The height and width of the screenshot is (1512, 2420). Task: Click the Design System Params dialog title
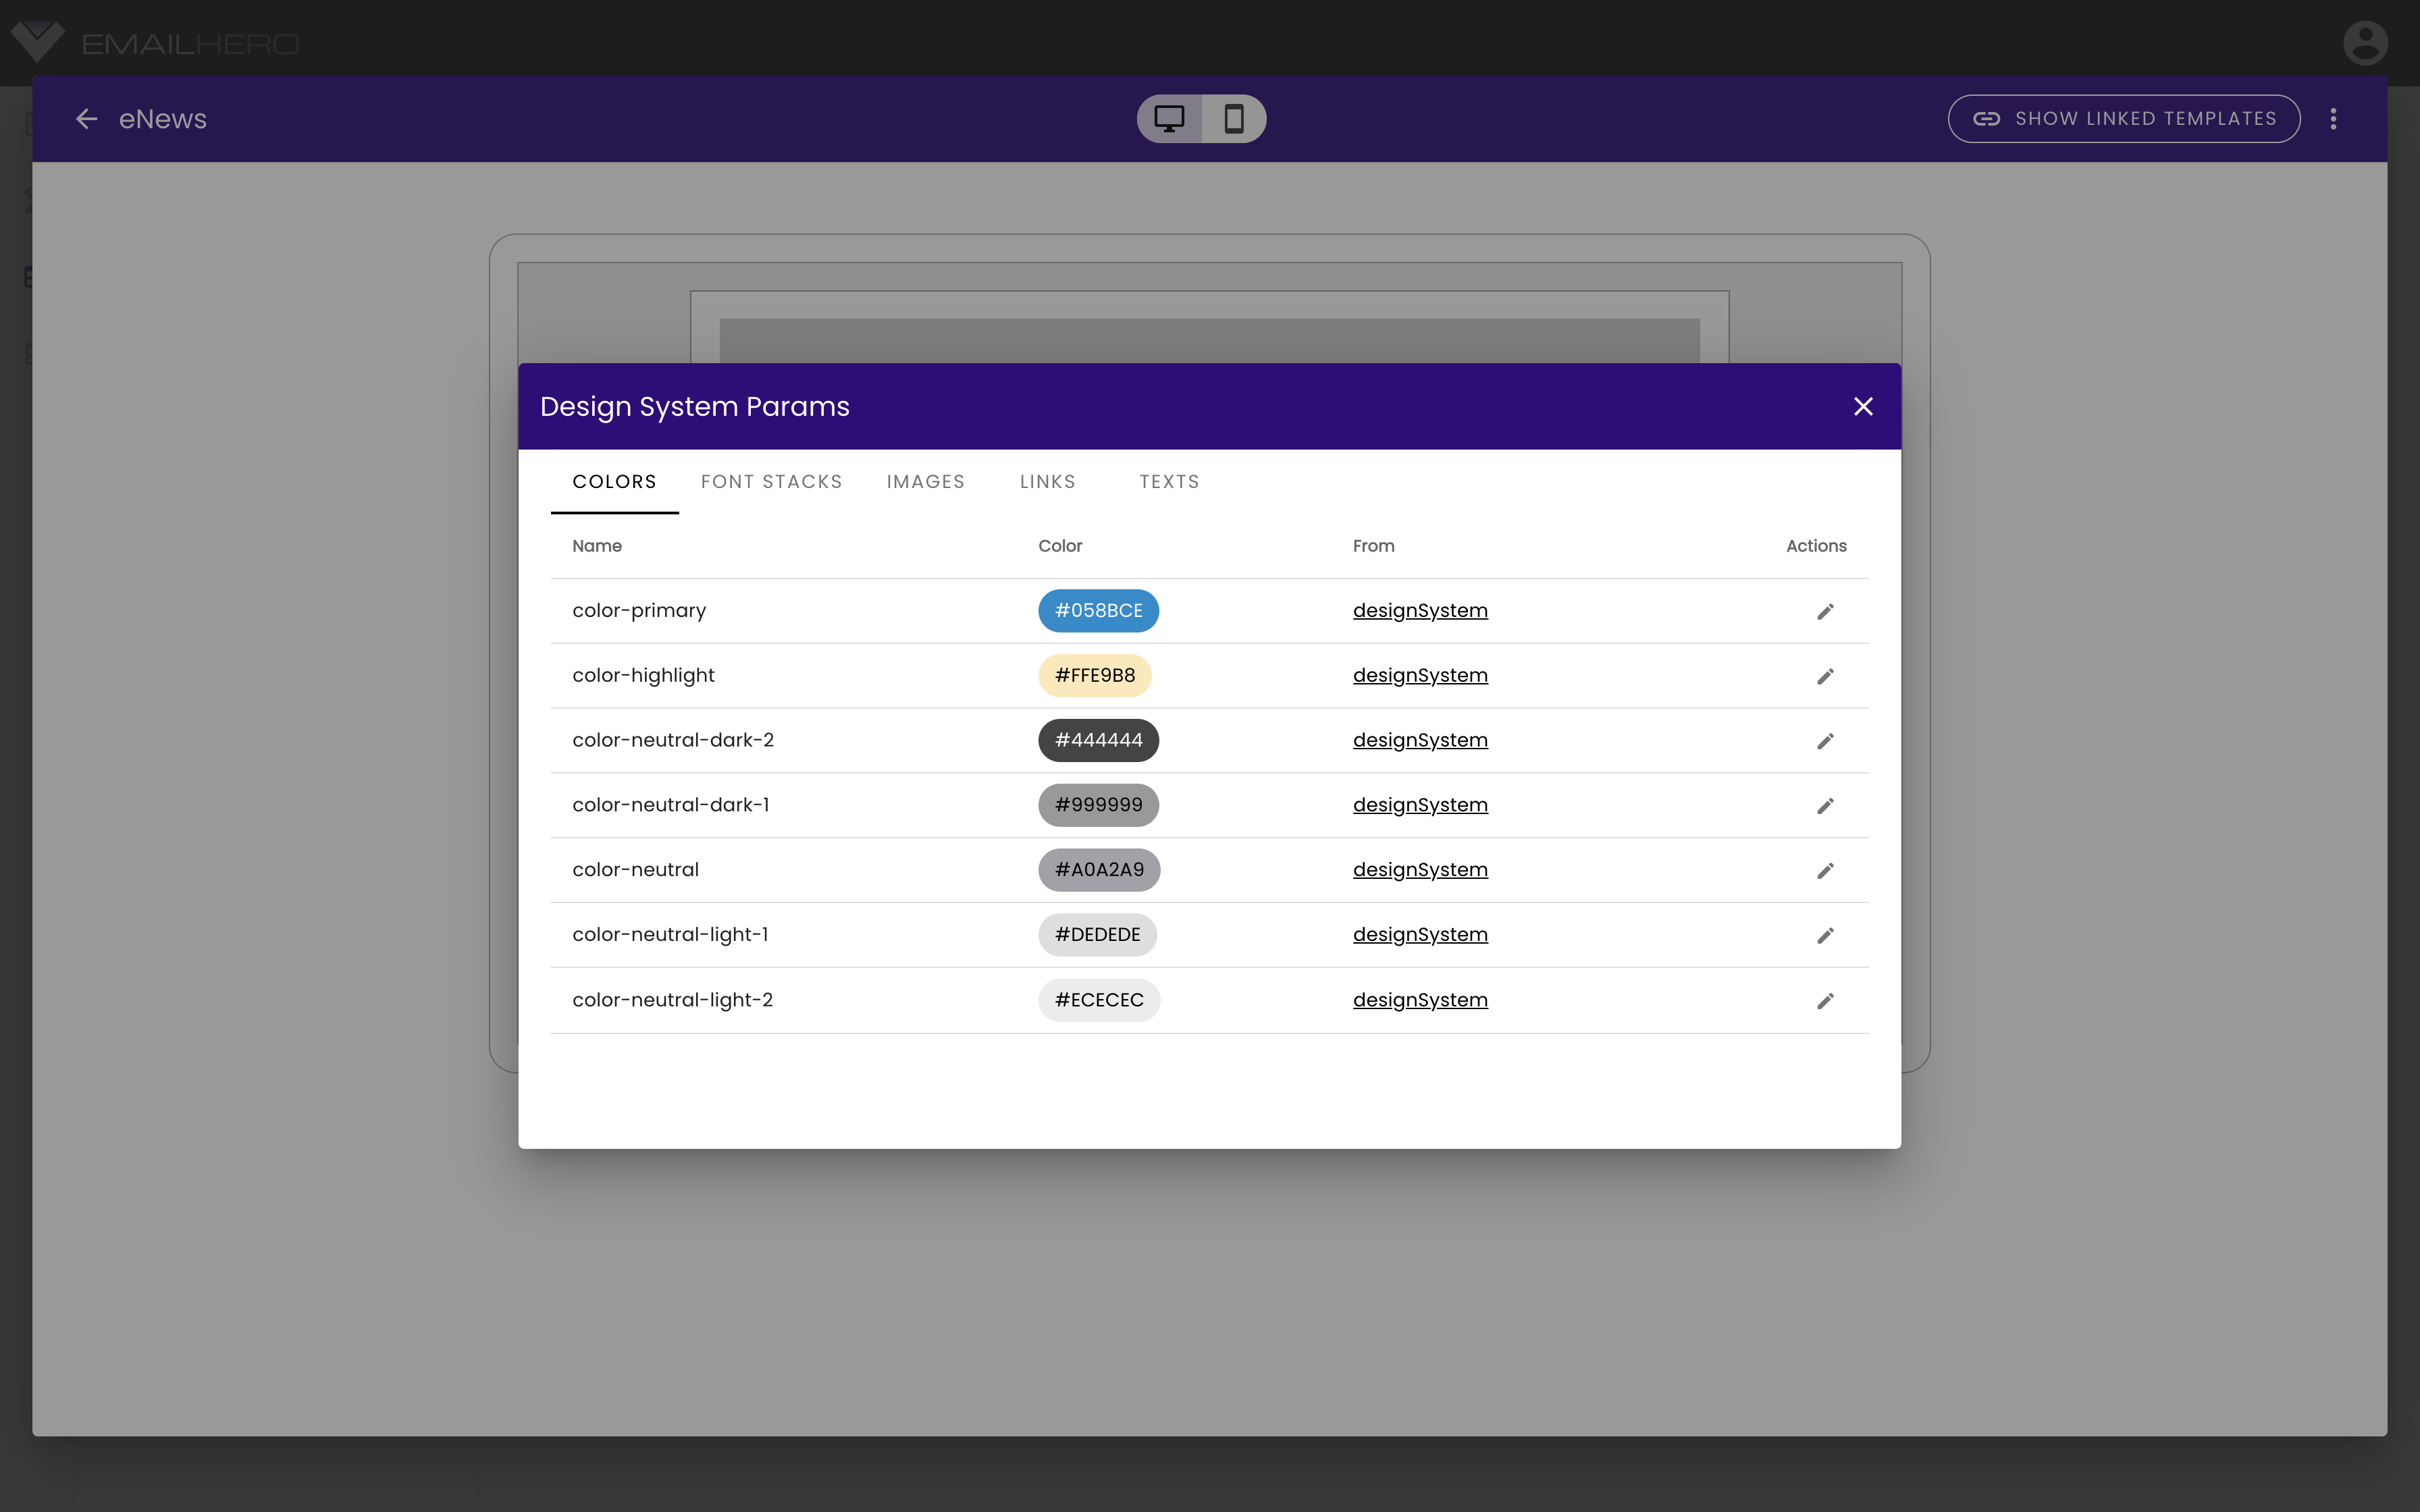(695, 406)
